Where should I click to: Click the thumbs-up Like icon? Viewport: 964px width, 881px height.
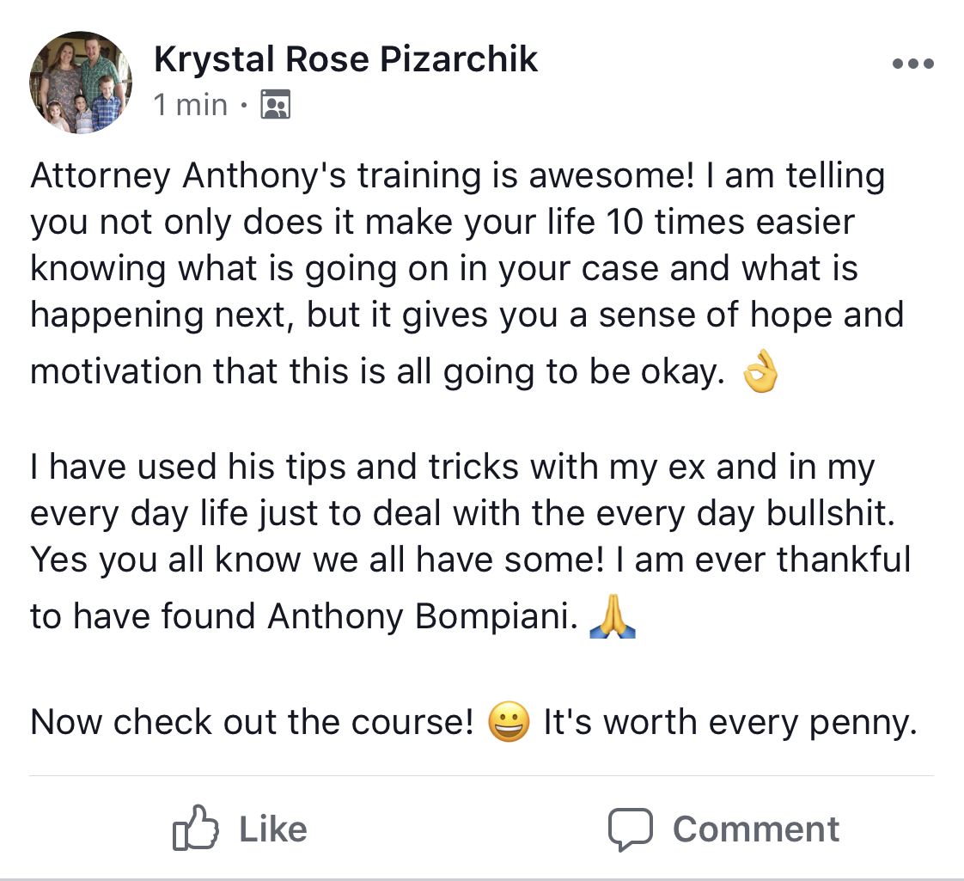pos(196,828)
